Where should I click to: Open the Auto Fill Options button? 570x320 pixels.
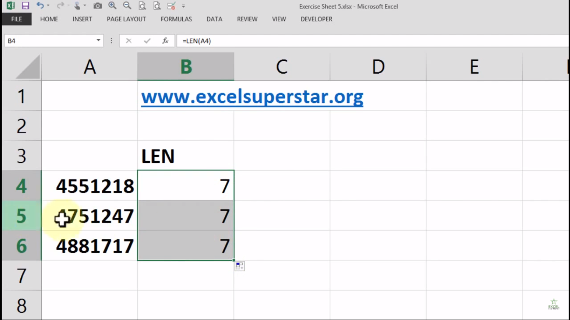click(x=240, y=266)
